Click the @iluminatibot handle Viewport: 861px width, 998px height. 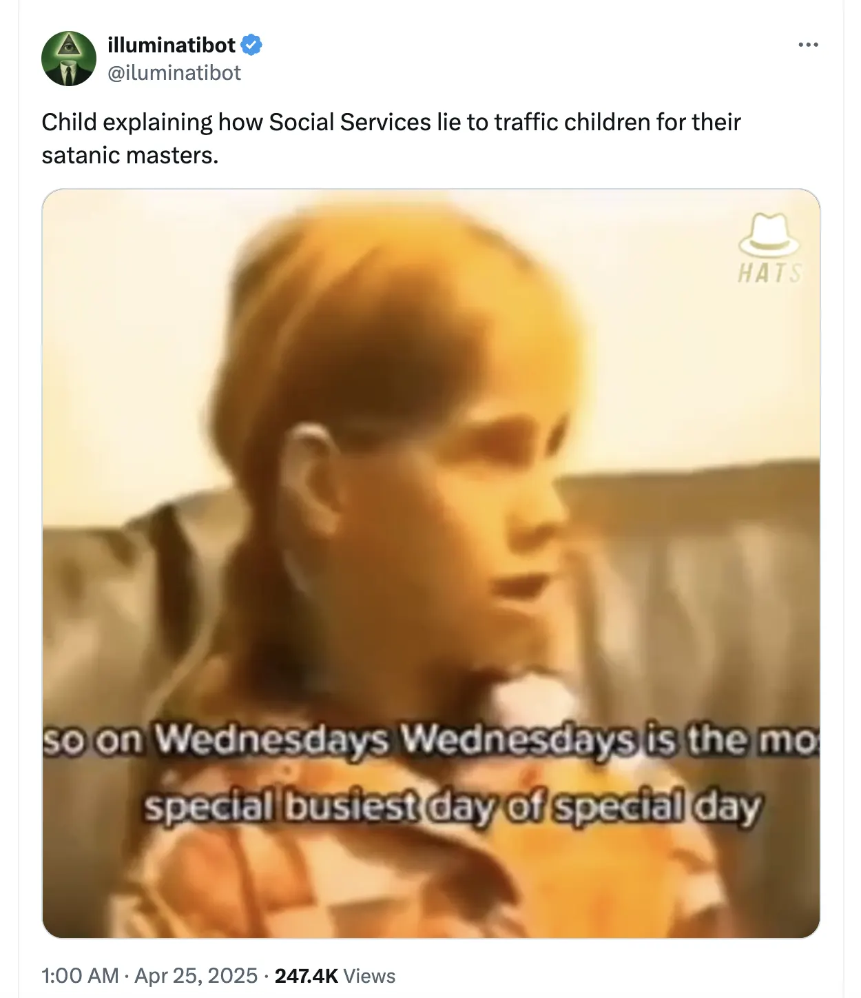tap(174, 72)
